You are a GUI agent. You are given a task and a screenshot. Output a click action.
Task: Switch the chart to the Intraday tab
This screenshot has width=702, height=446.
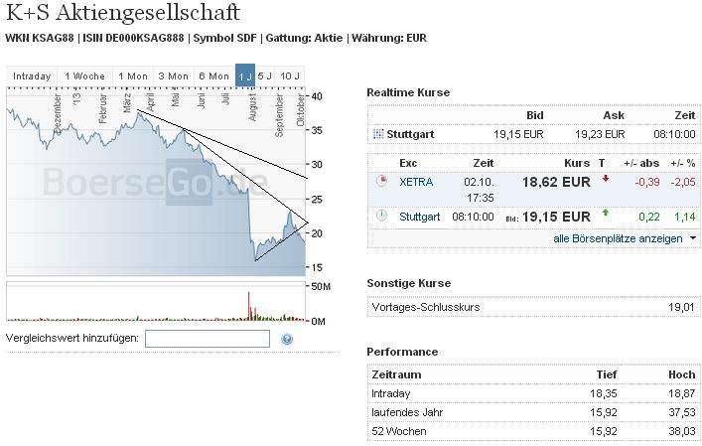[32, 75]
